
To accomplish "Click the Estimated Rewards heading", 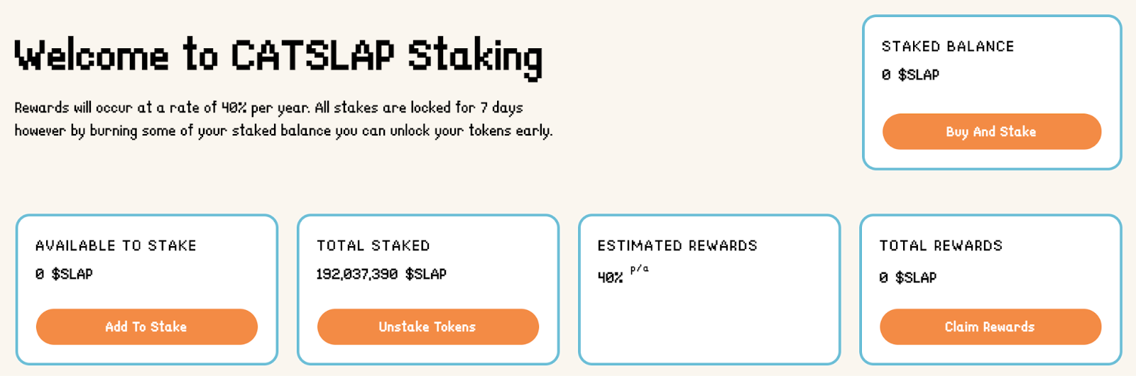I will click(x=677, y=245).
